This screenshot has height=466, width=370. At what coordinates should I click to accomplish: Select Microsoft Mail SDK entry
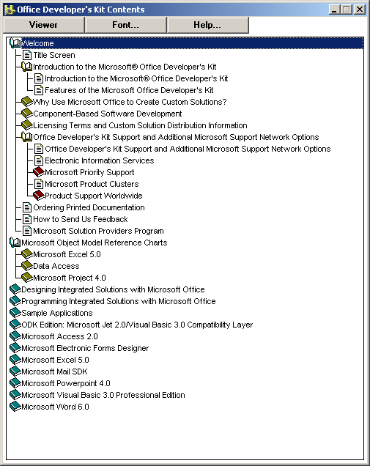click(x=54, y=371)
